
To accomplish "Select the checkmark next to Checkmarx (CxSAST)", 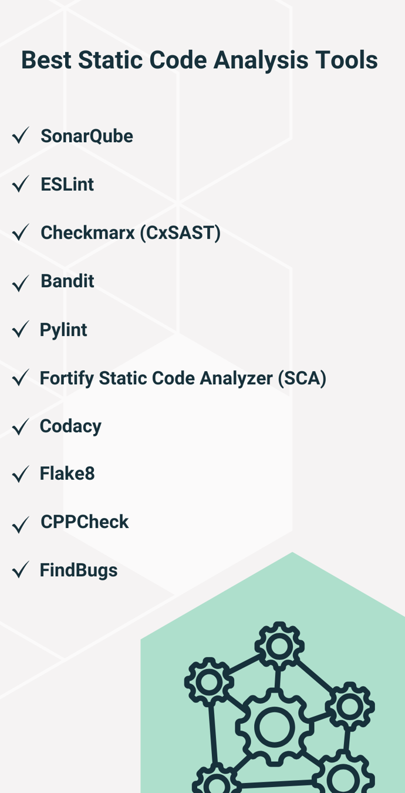I will pos(21,233).
